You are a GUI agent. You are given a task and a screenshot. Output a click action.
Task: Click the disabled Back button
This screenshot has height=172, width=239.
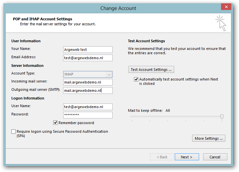[162, 157]
